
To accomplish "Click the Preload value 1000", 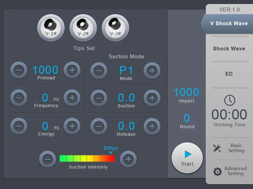I will pyautogui.click(x=45, y=70).
